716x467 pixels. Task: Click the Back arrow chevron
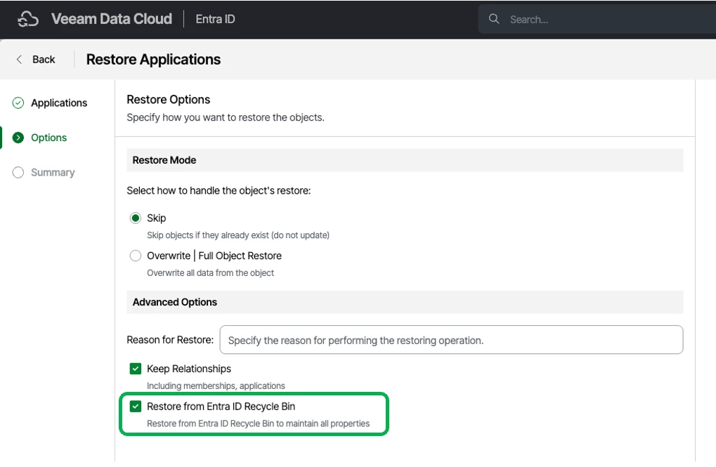pos(19,60)
